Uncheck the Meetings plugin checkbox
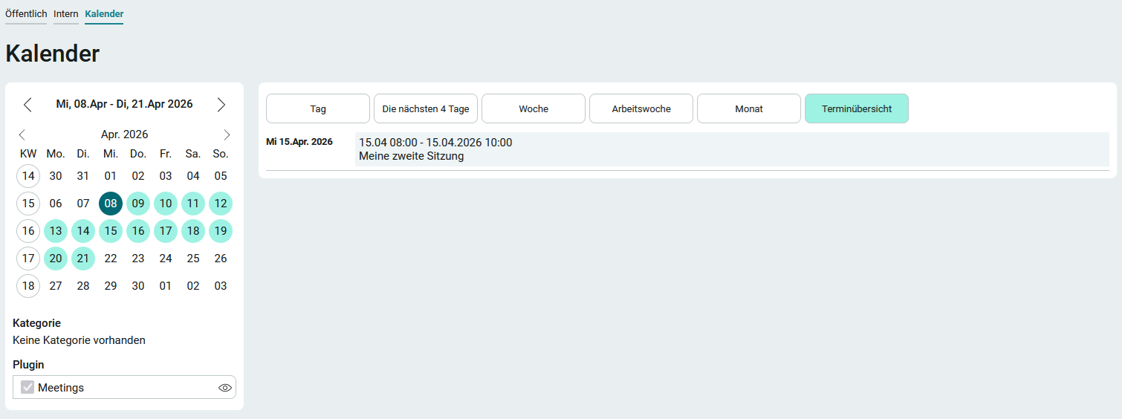 click(x=27, y=387)
